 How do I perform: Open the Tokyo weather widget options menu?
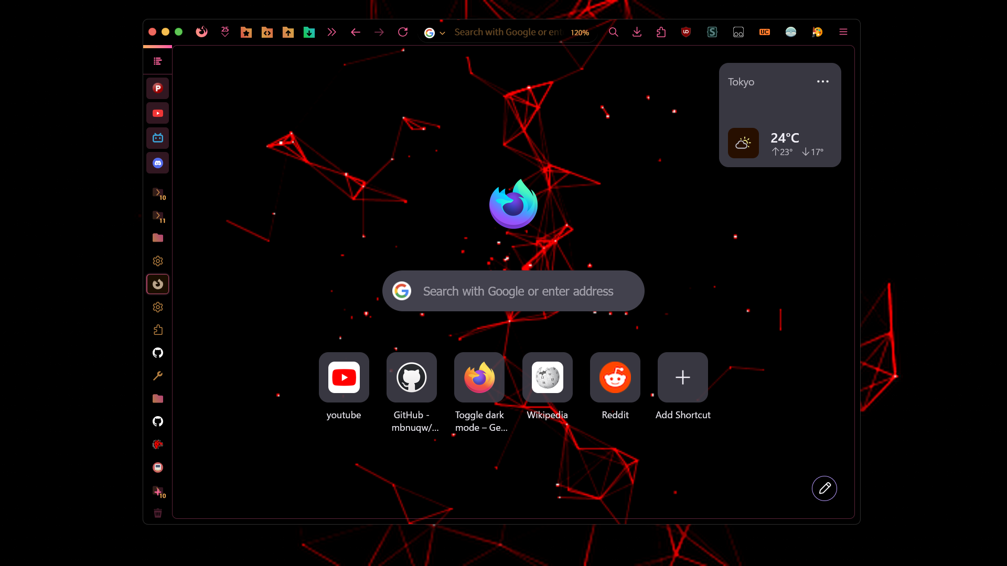[x=822, y=81]
